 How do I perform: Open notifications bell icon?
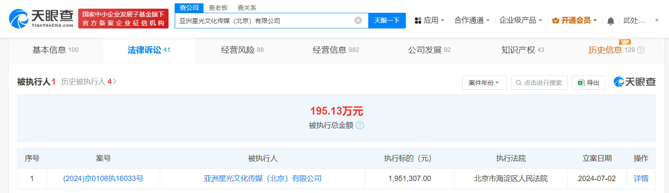coord(611,21)
